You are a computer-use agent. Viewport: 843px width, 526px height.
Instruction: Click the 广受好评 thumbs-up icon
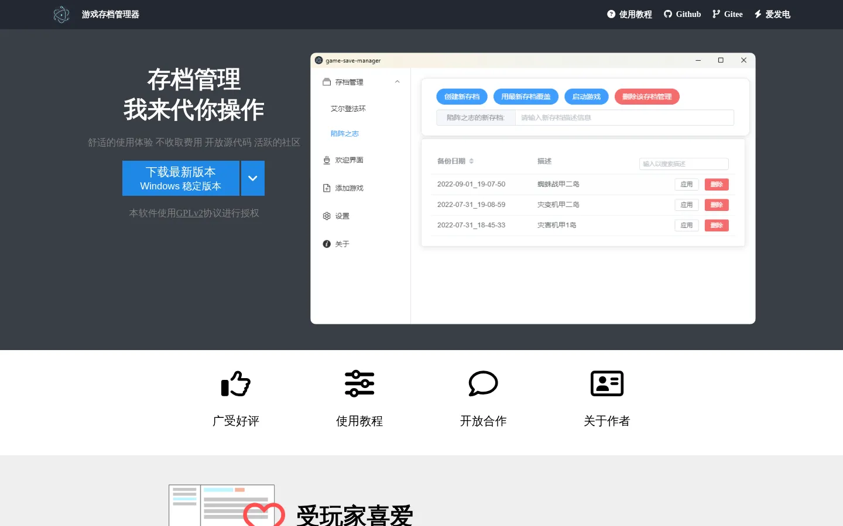coord(235,384)
